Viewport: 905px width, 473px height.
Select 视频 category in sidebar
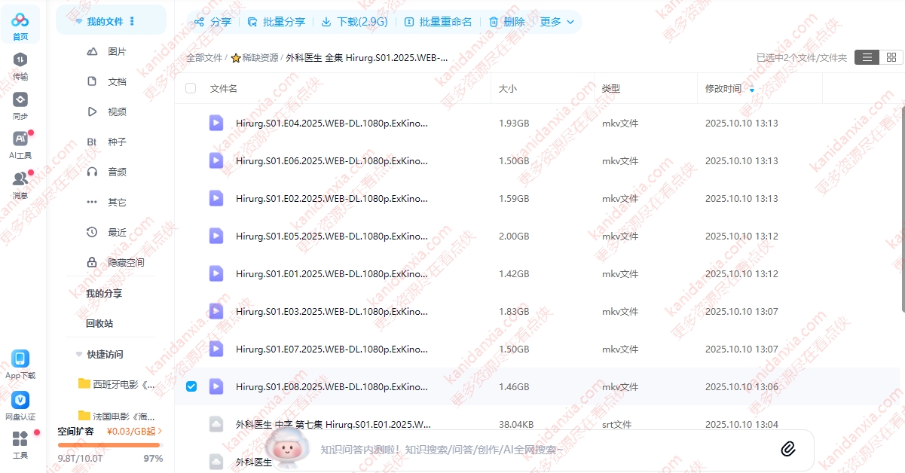[117, 111]
